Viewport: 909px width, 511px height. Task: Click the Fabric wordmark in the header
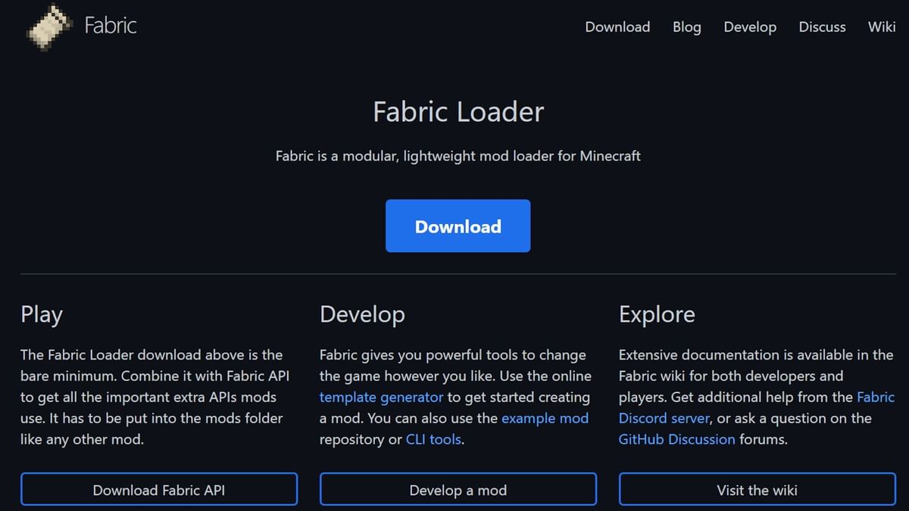[111, 26]
